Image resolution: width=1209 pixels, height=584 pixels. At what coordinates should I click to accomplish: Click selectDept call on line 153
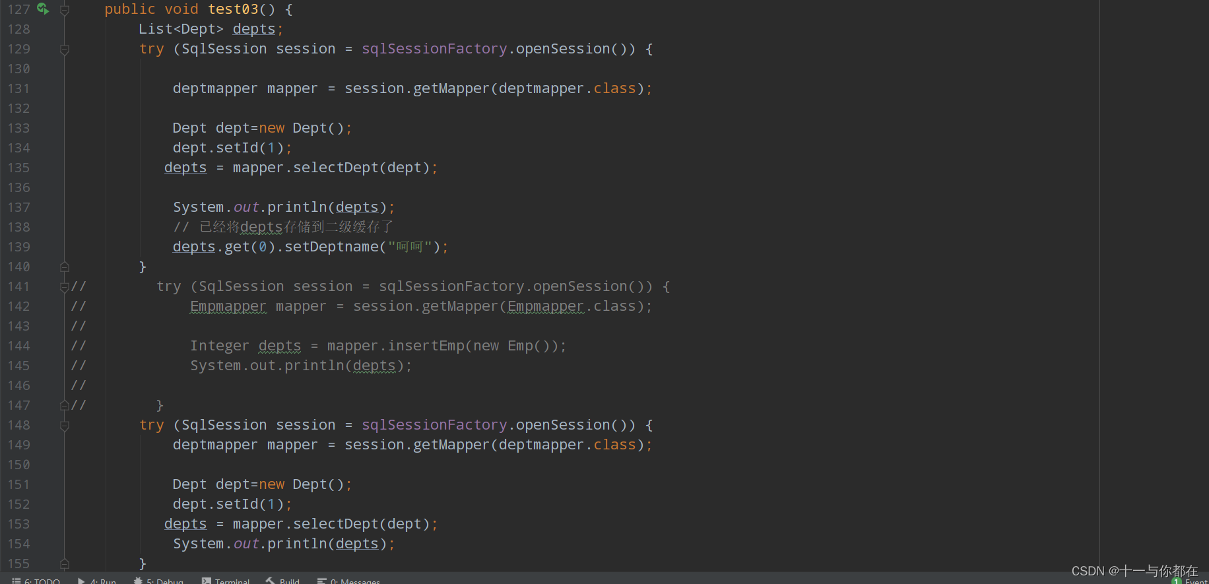click(336, 524)
